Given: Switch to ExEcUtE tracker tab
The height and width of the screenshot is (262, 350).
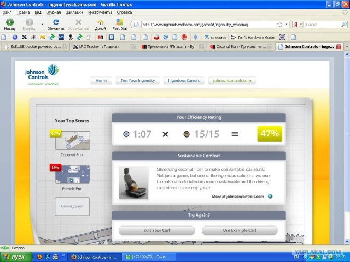Looking at the screenshot, I should (35, 47).
